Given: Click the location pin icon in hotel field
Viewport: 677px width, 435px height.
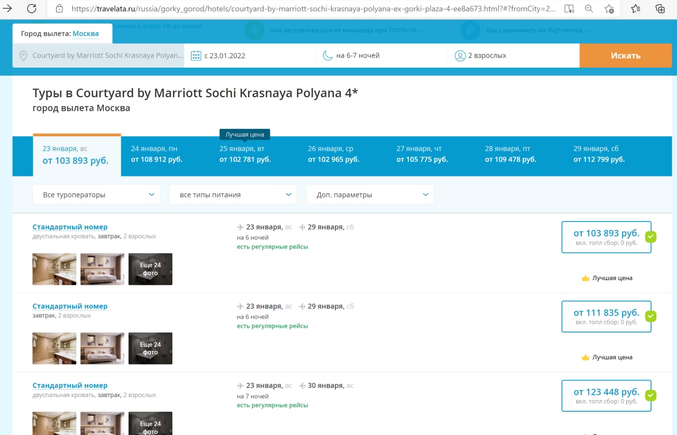Looking at the screenshot, I should coord(23,55).
